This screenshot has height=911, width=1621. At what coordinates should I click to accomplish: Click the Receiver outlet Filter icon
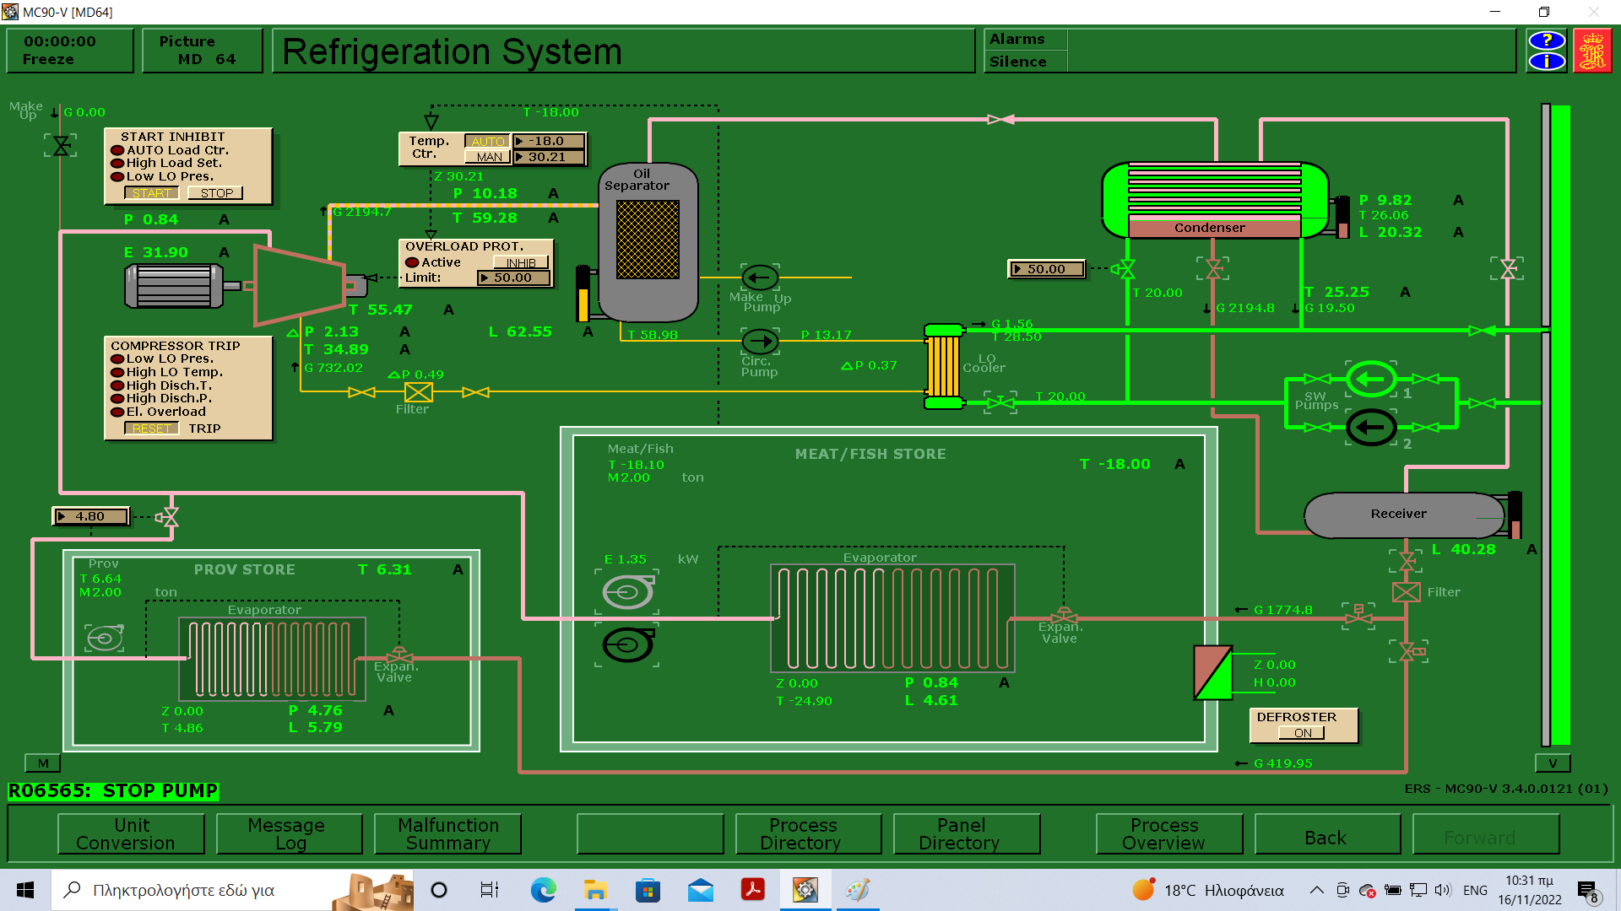1406,592
